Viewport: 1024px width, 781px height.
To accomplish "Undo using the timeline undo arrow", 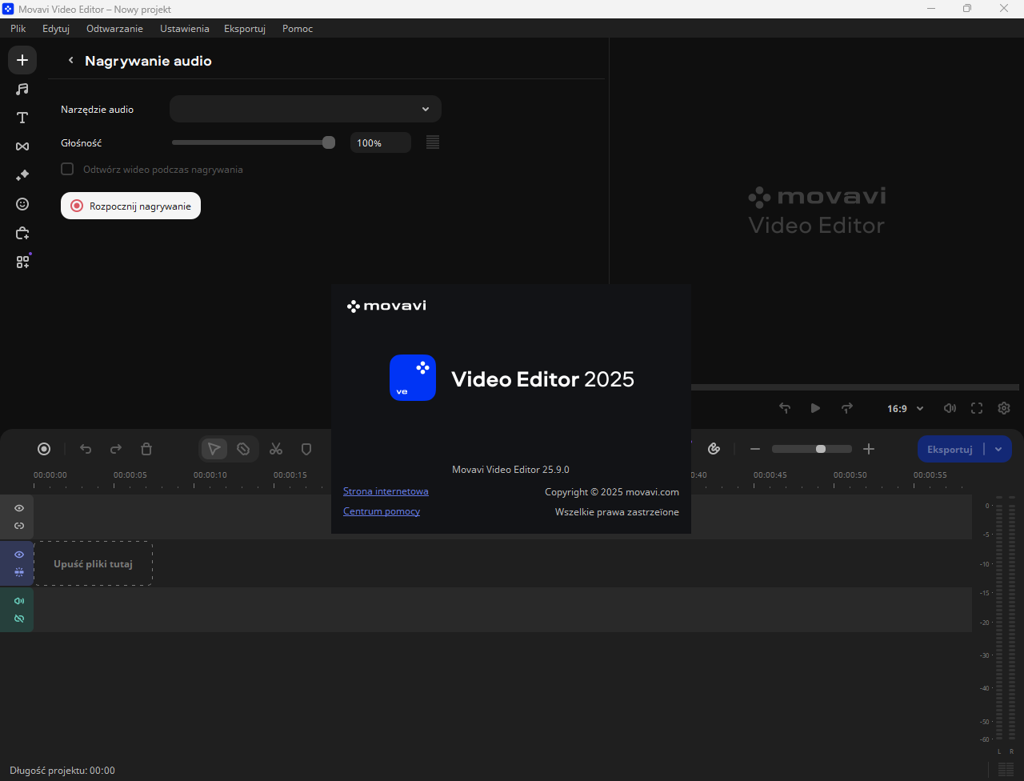I will click(x=86, y=449).
